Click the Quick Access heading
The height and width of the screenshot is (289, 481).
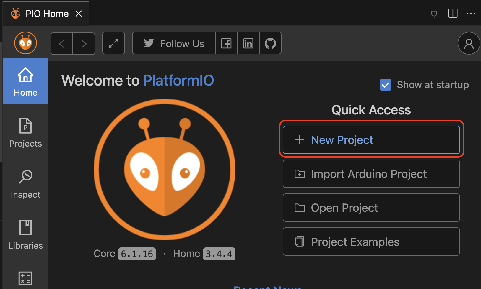(371, 110)
